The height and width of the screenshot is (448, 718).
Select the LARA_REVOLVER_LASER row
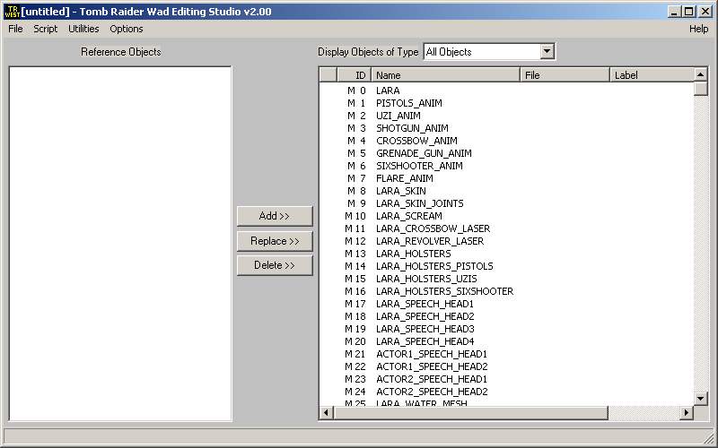point(507,241)
